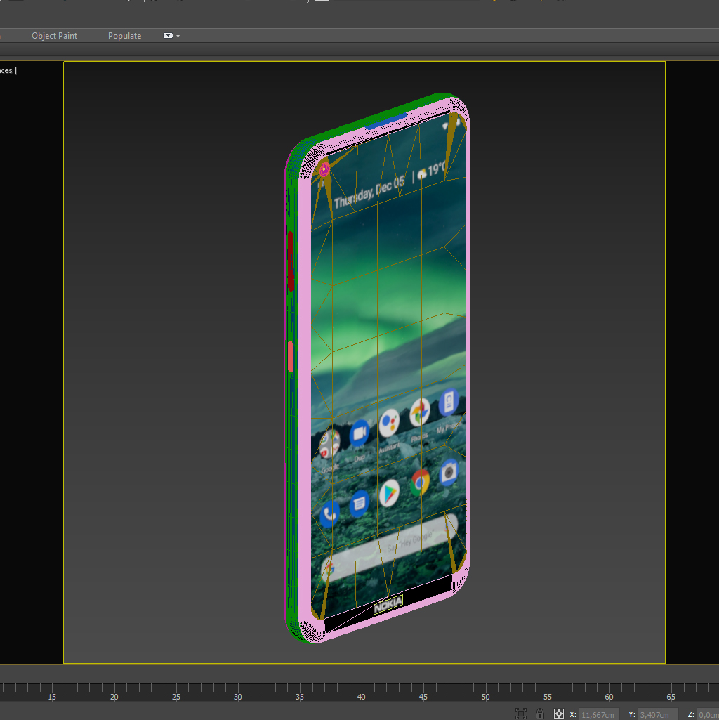The width and height of the screenshot is (719, 720).
Task: Click frame 50 on the timeline
Action: tap(485, 696)
